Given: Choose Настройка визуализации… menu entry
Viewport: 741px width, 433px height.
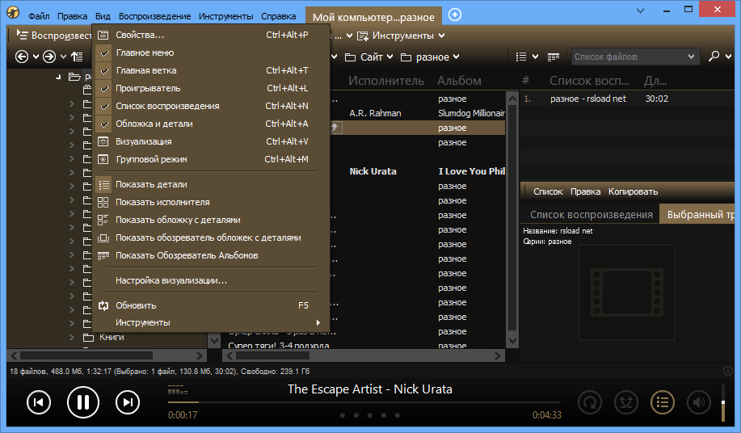Looking at the screenshot, I should [x=211, y=280].
